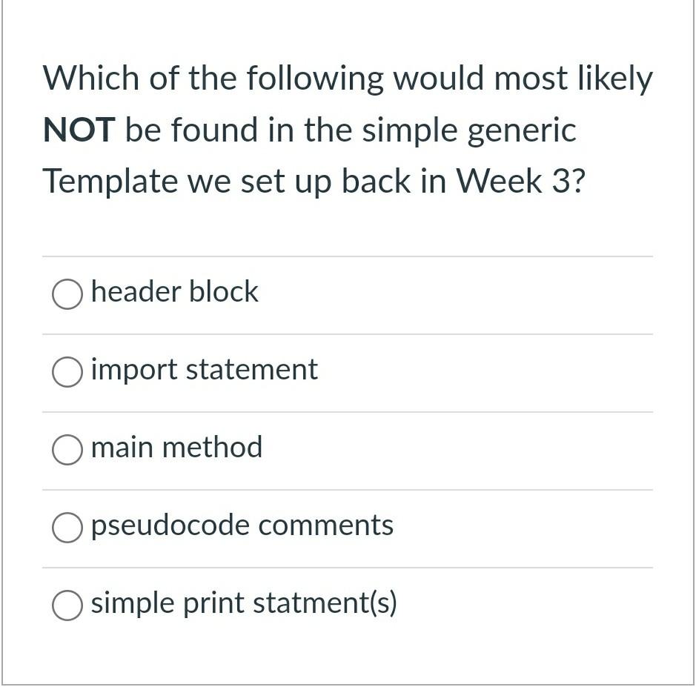This screenshot has height=687, width=696.
Task: Click the 'simple print statment(s)' answer label
Action: tap(245, 603)
